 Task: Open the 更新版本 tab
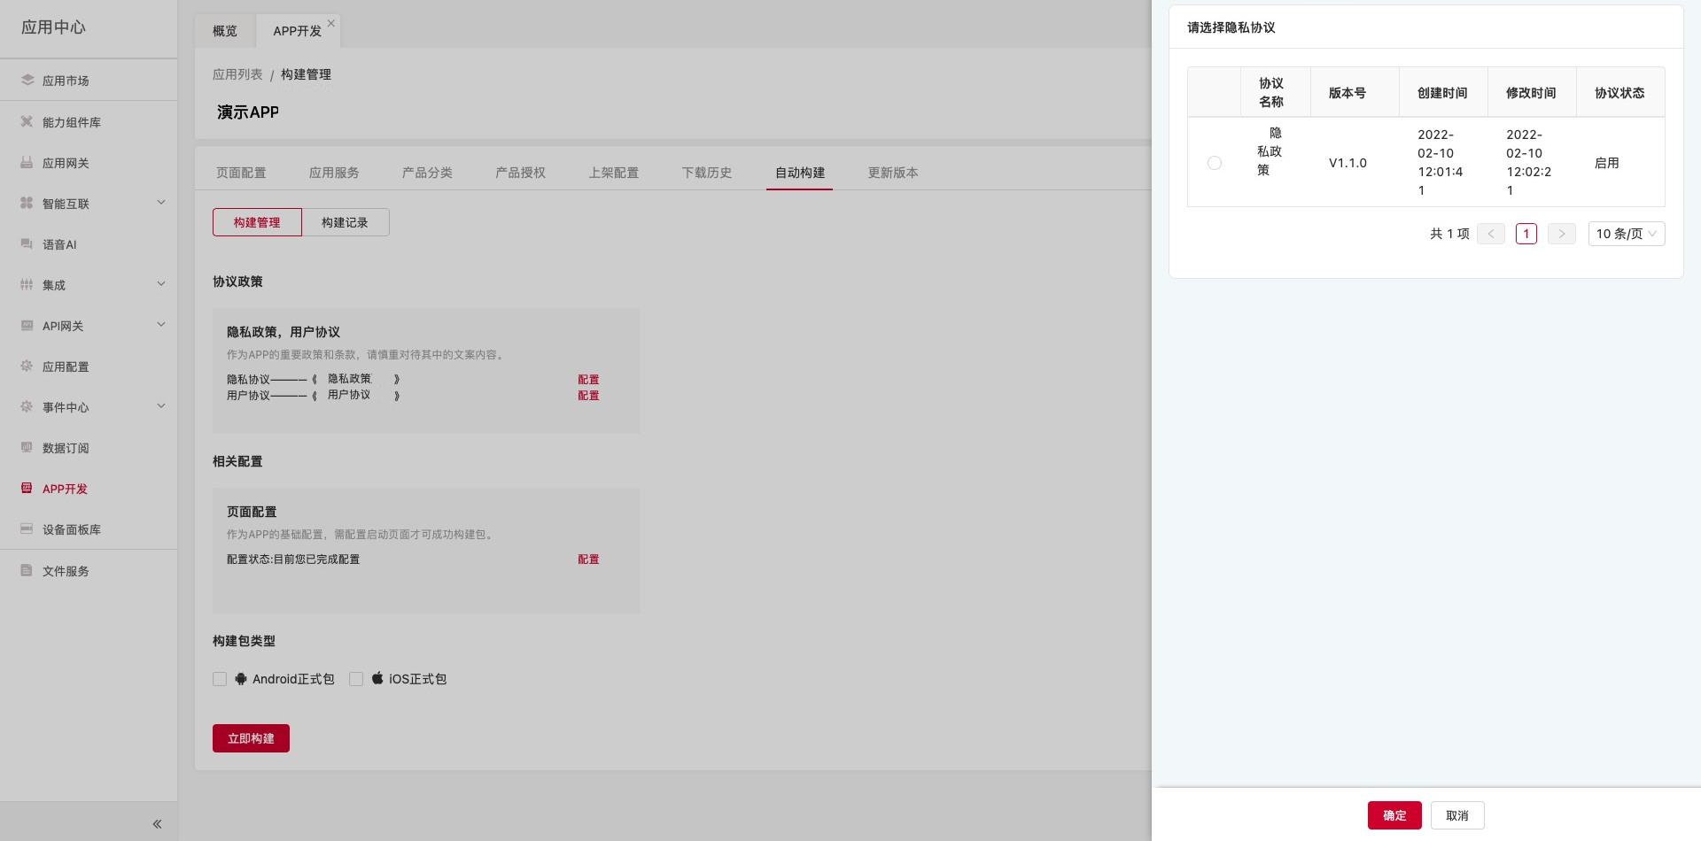[892, 173]
